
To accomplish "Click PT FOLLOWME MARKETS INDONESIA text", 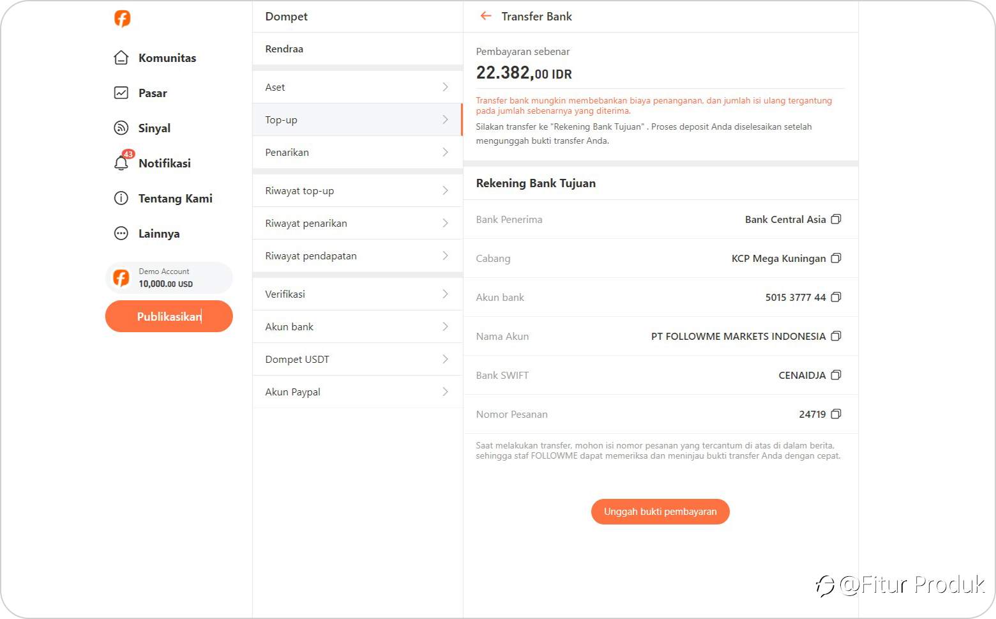I will 738,336.
